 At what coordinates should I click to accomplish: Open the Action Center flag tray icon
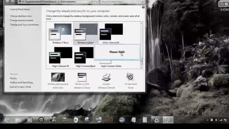[x=211, y=120]
